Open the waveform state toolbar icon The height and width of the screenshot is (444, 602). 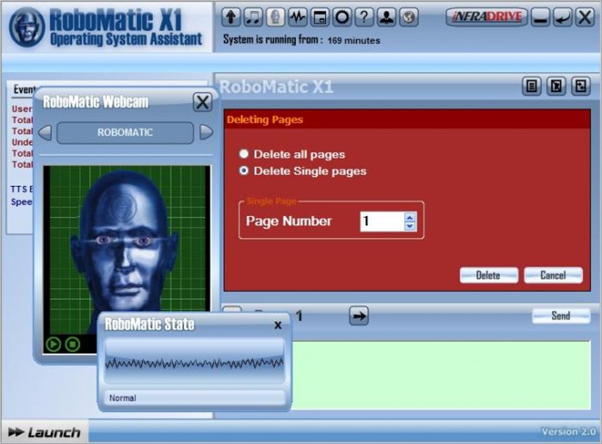297,17
